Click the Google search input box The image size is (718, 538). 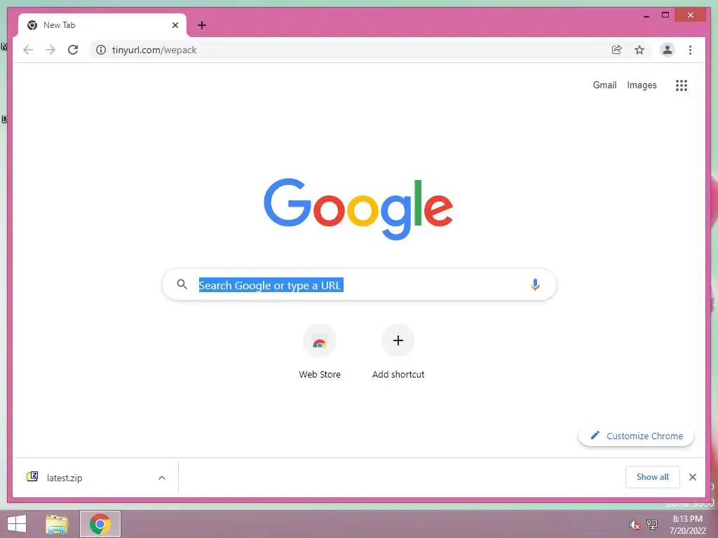pyautogui.click(x=360, y=284)
